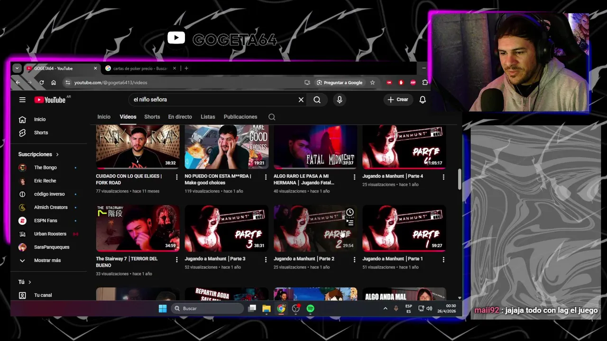Search within channel magnifier icon
The width and height of the screenshot is (607, 341).
click(x=272, y=117)
